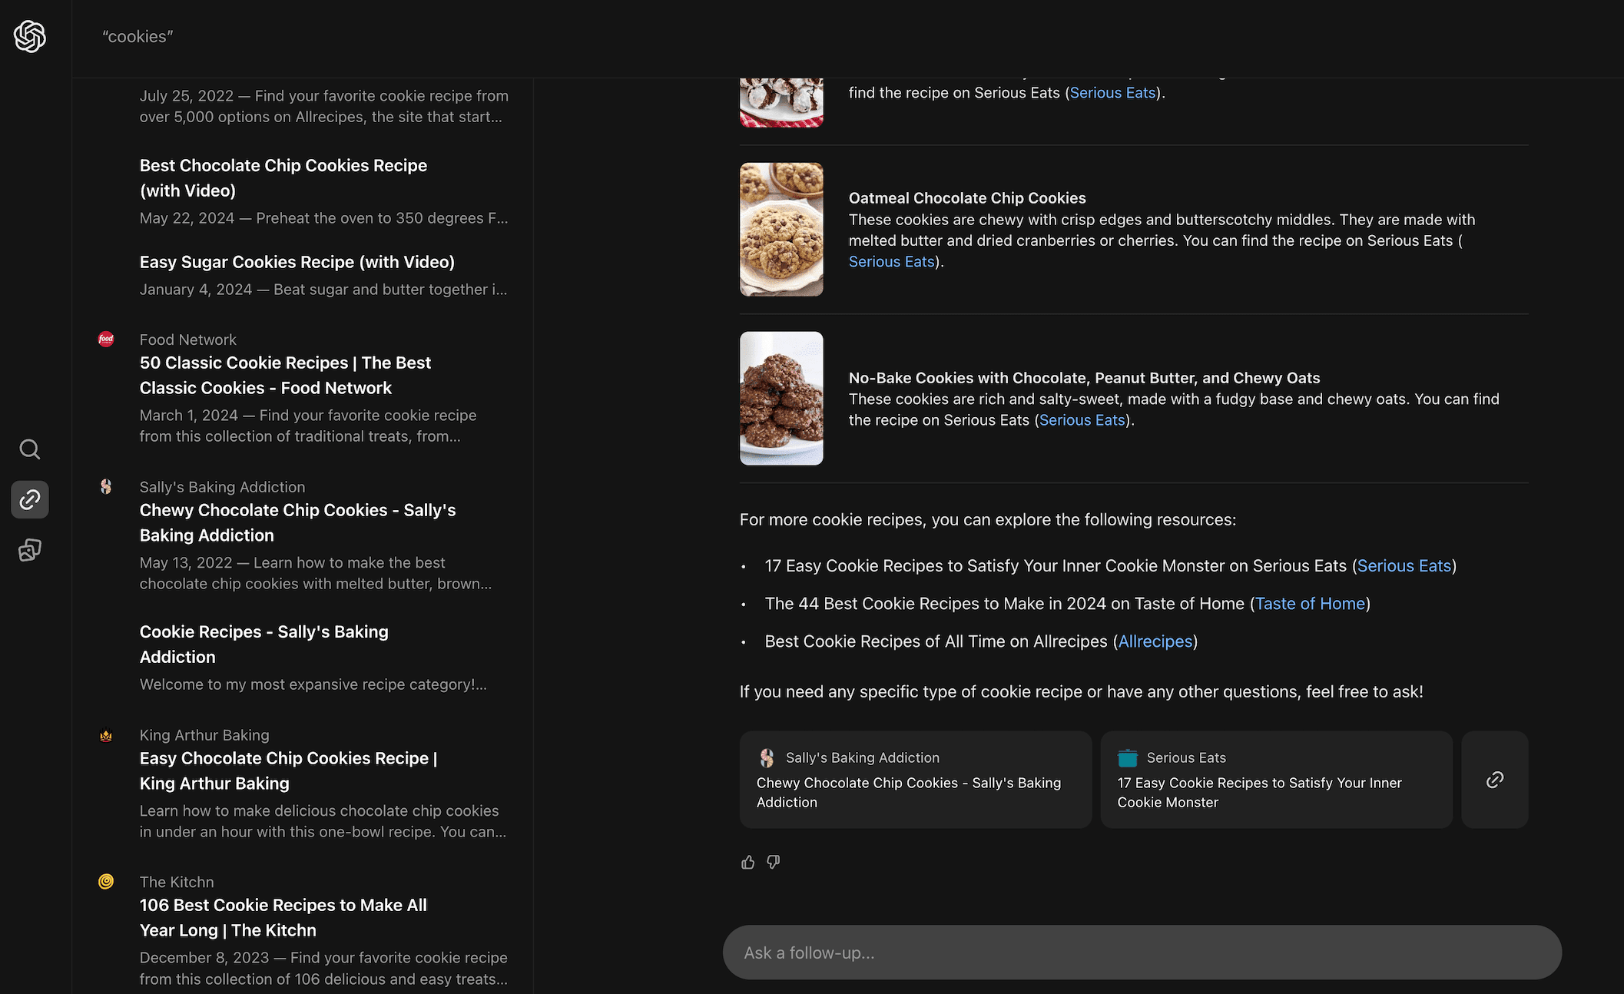Viewport: 1624px width, 994px height.
Task: Open Taste of Home cookie recipes link
Action: click(x=1308, y=603)
